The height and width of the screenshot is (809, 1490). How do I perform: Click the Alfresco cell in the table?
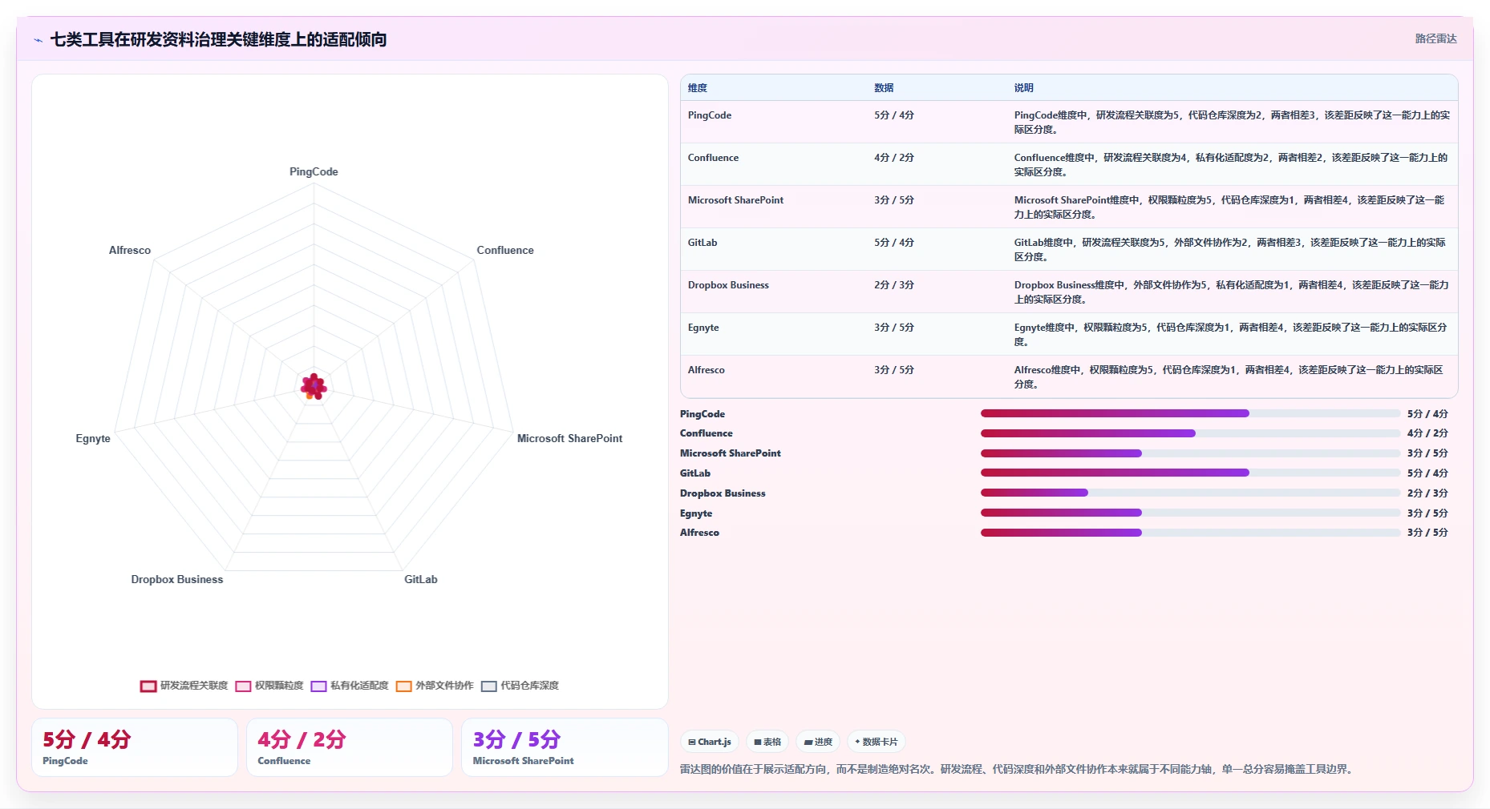pyautogui.click(x=706, y=370)
